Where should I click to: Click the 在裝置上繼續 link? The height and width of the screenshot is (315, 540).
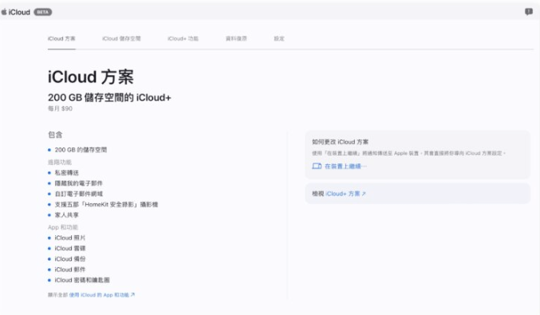[340, 167]
